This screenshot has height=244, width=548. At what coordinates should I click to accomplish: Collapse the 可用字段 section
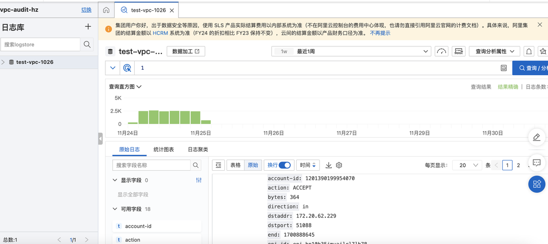point(115,209)
